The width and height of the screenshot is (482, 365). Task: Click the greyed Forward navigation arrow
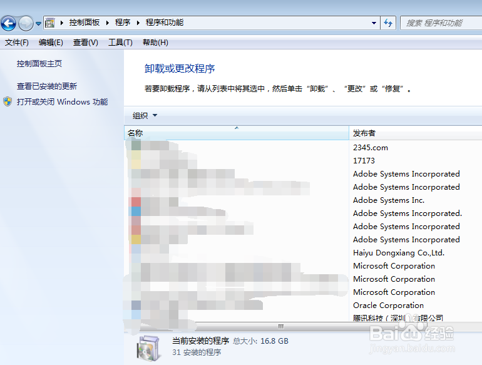point(26,23)
